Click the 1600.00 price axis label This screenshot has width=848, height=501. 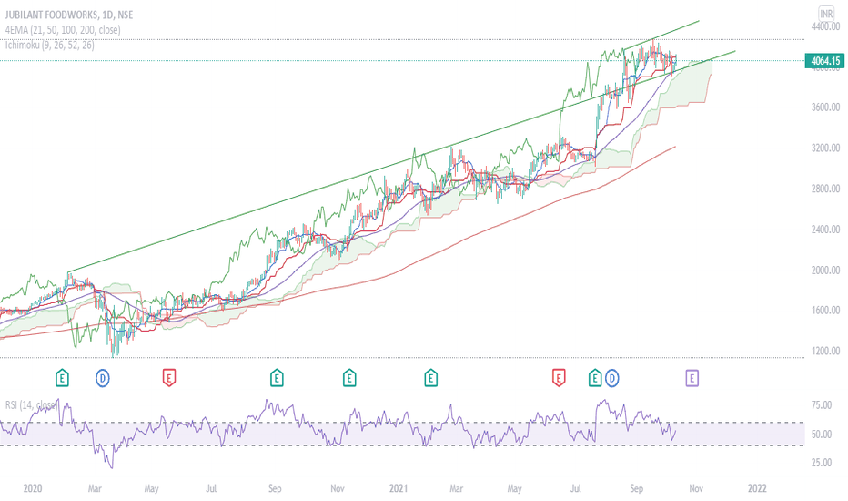click(826, 311)
